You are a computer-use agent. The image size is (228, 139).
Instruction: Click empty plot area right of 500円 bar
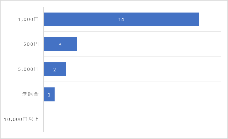pyautogui.click(x=149, y=44)
